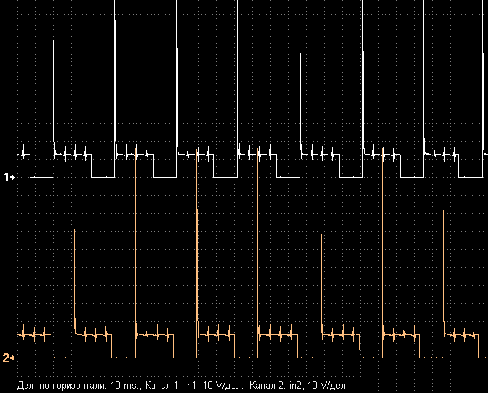The height and width of the screenshot is (393, 488).
Task: Click the orange channel 2 zero-level marker
Action: 10,358
